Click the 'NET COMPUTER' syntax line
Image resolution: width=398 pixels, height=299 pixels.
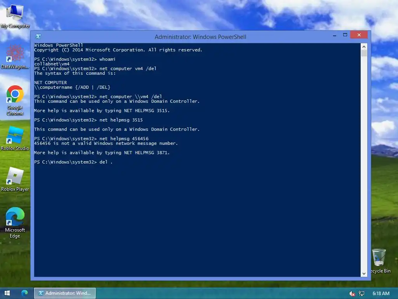click(x=51, y=83)
